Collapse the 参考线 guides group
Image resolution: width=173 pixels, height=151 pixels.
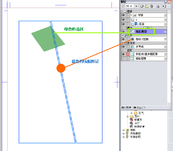[x=122, y=43]
